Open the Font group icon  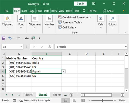coord(21,19)
